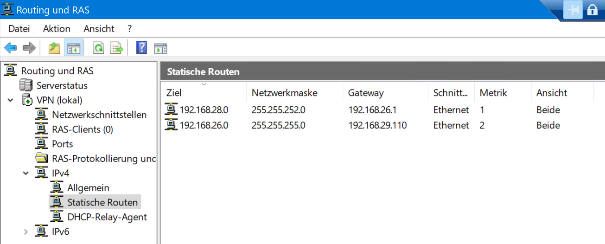The image size is (605, 244).
Task: Open the Ansicht menu
Action: (99, 29)
